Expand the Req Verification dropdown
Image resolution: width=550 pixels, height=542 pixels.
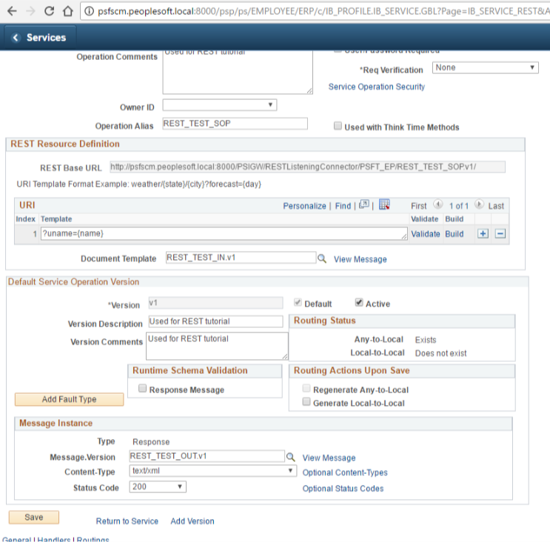pos(485,68)
